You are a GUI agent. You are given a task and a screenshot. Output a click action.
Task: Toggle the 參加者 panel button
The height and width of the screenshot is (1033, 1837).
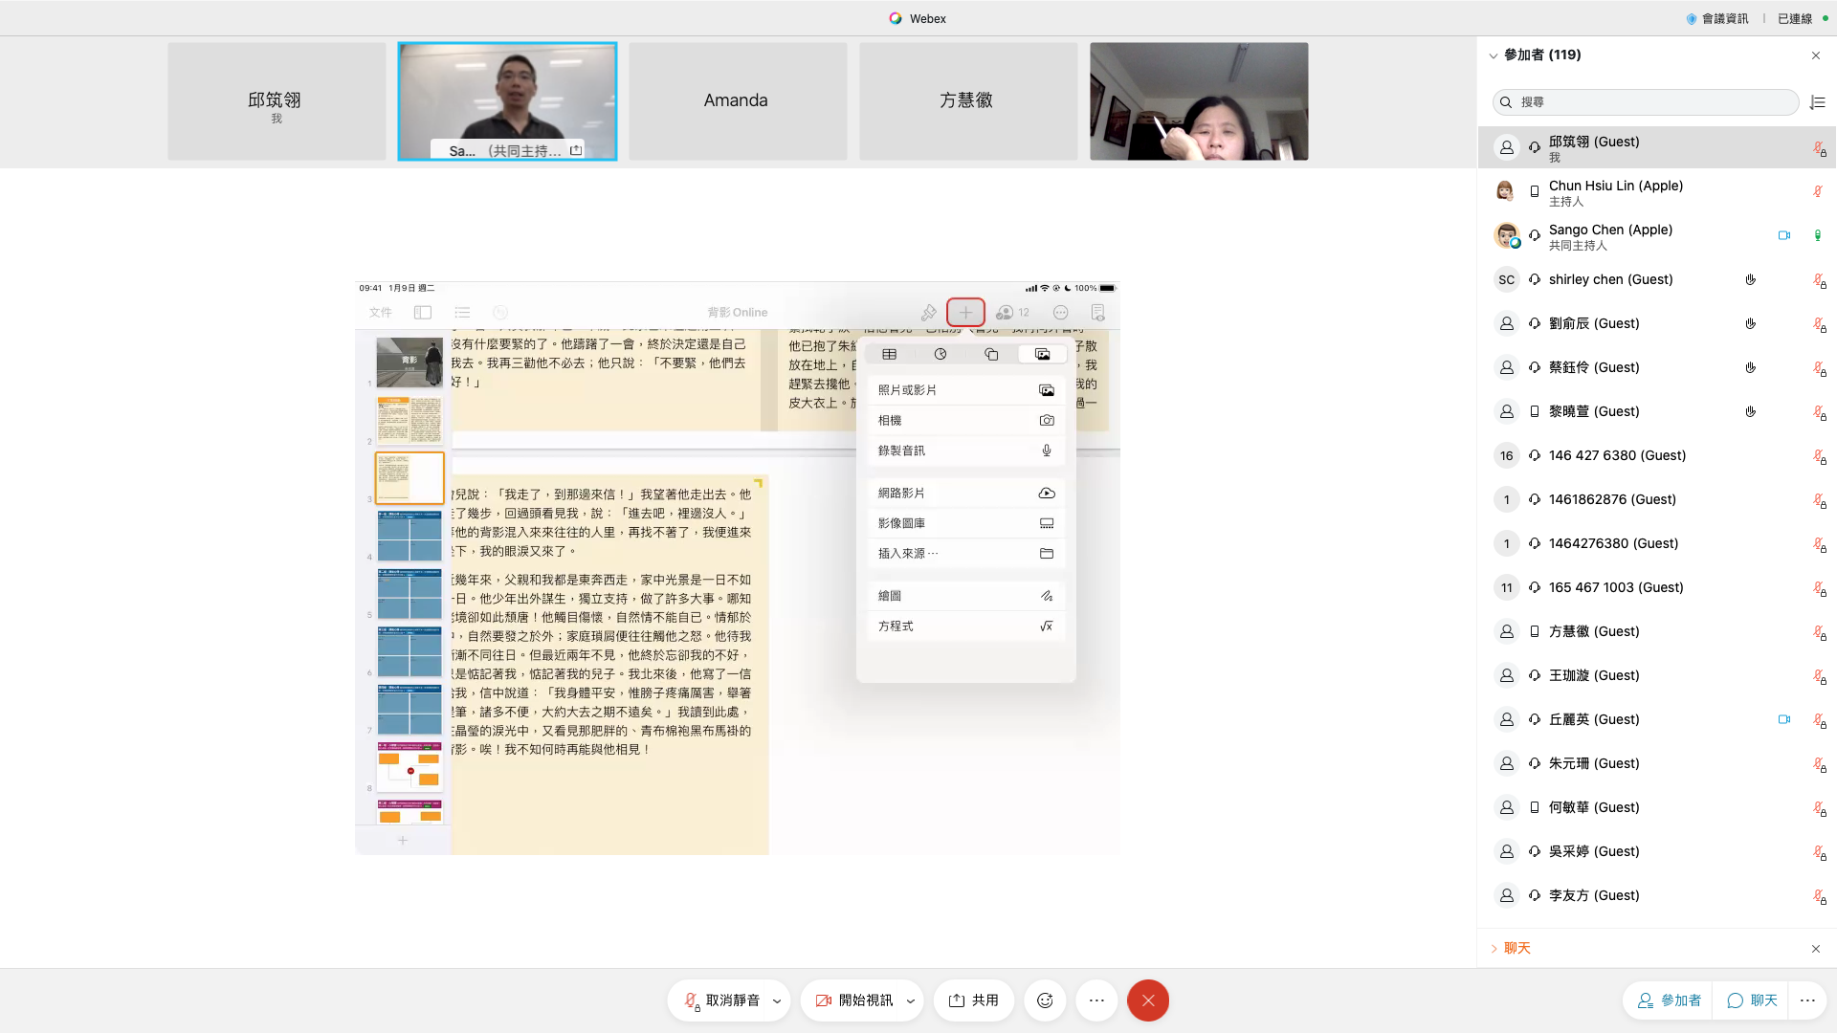tap(1670, 1000)
